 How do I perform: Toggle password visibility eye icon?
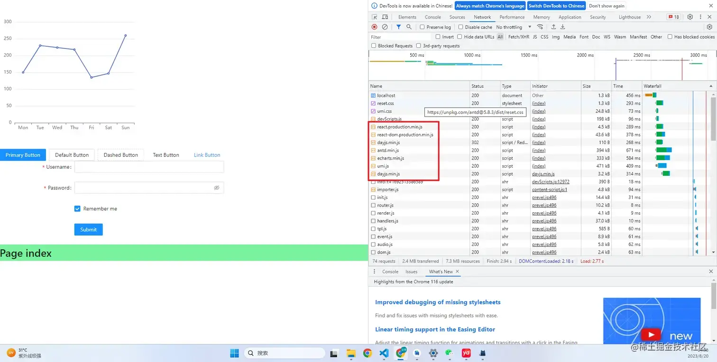click(217, 188)
